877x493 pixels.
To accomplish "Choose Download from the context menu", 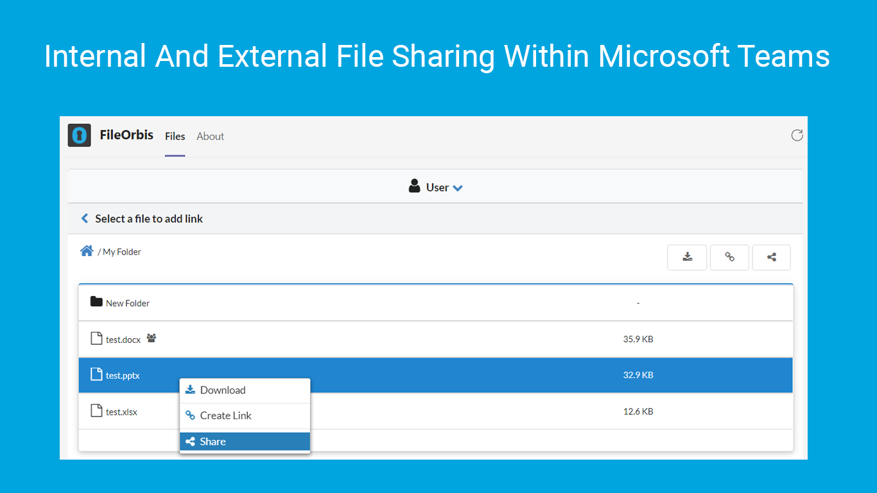I will pyautogui.click(x=245, y=390).
